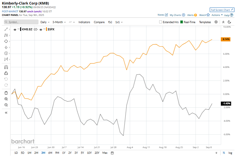235x158 pixels.
Task: Open the Compare menu
Action: 99,22
